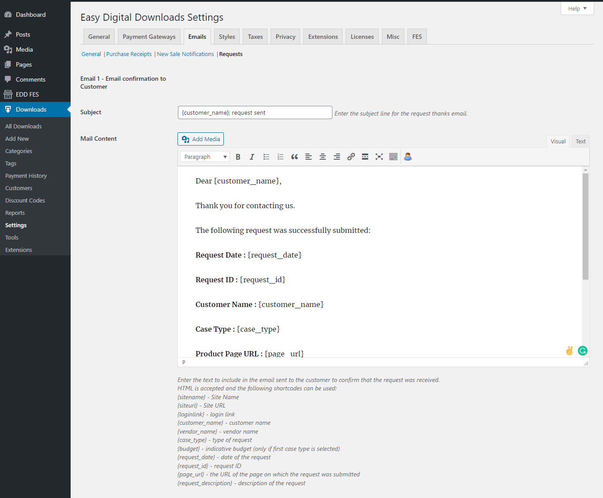The height and width of the screenshot is (498, 603).
Task: Open Purchase Receipts subsection
Action: (129, 54)
